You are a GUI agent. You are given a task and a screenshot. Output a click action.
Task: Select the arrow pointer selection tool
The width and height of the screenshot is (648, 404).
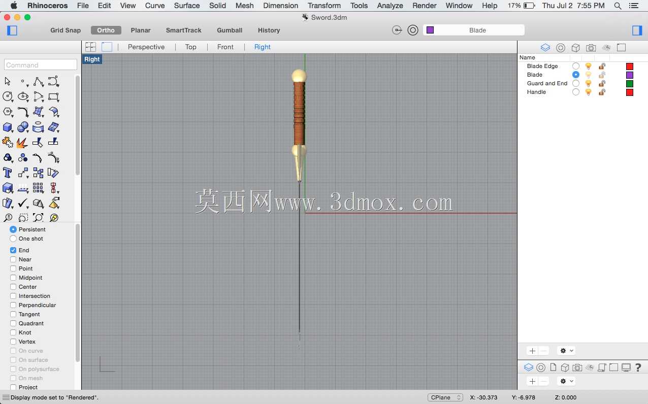(x=8, y=81)
